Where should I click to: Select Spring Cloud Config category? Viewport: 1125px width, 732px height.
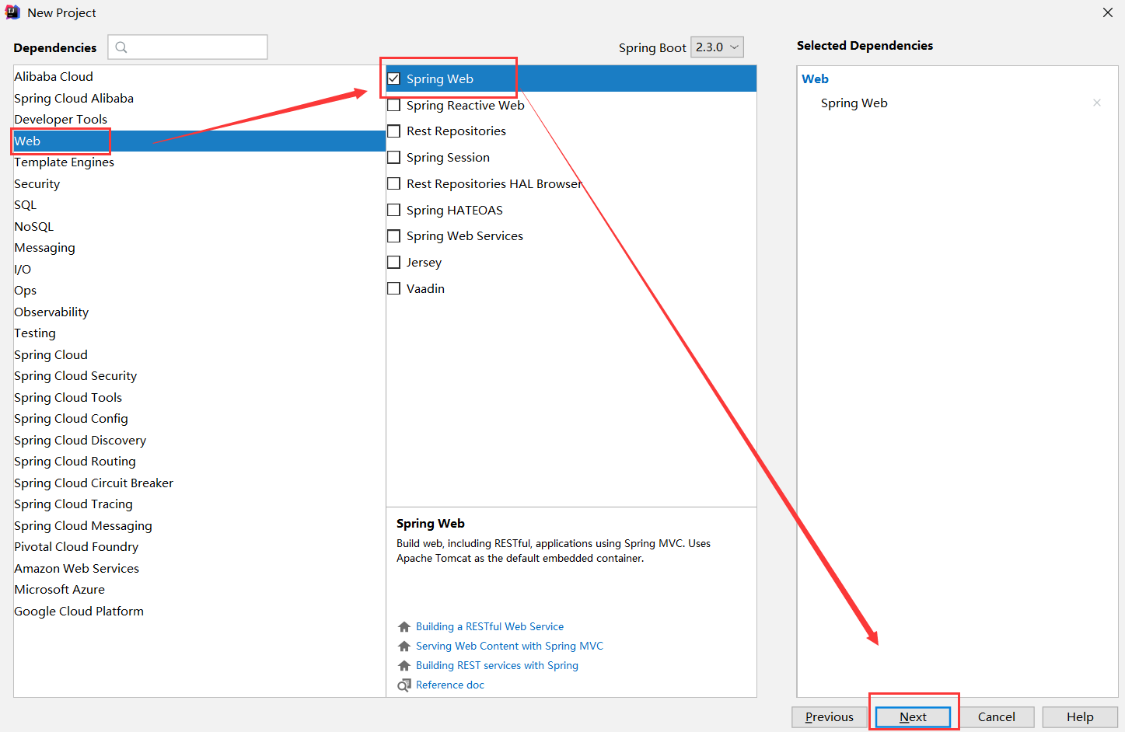click(200, 418)
